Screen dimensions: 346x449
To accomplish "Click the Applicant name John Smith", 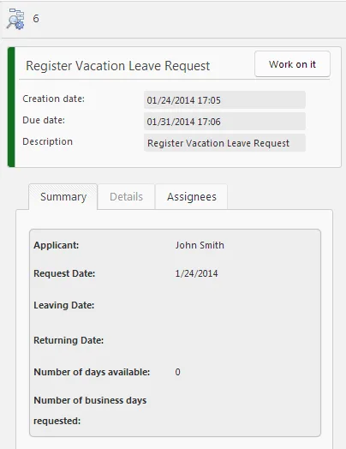I will (x=200, y=245).
